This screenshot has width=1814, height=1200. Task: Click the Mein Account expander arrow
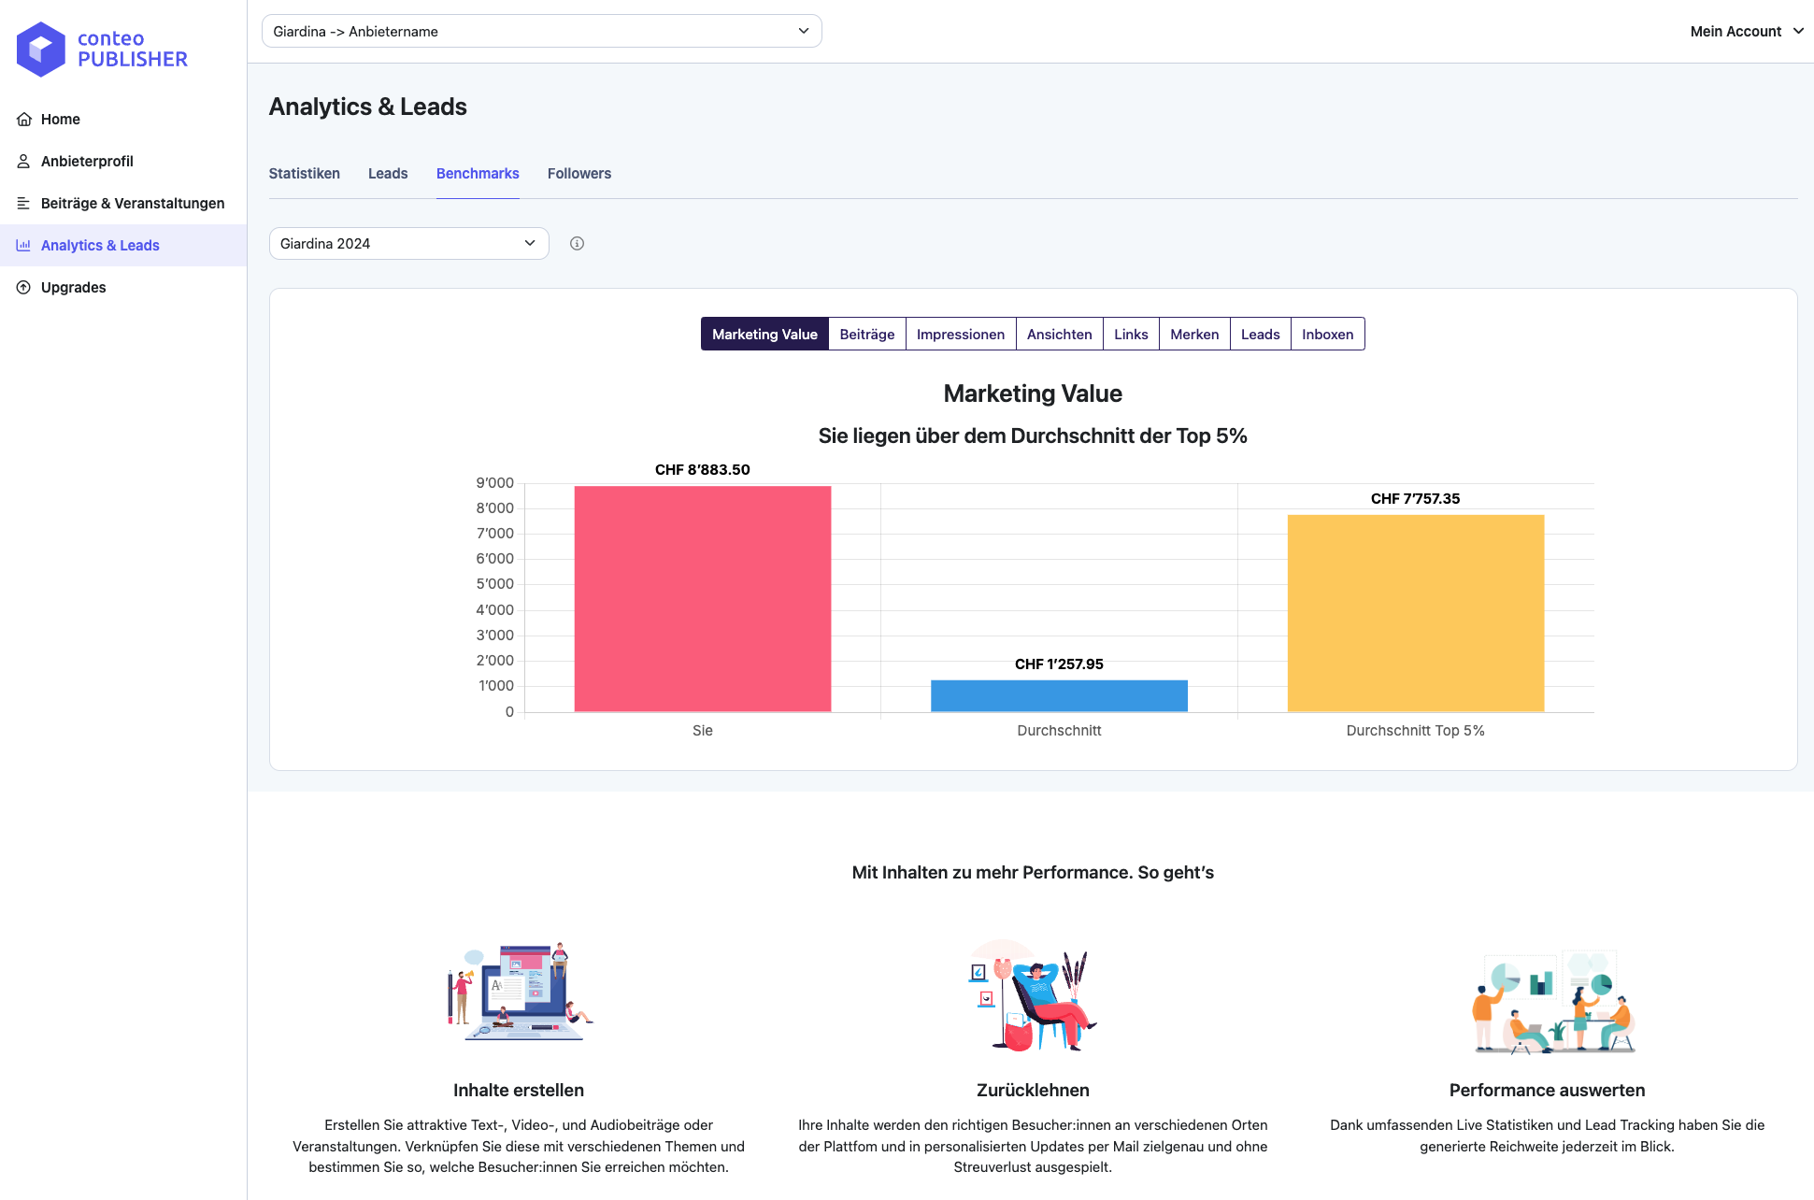(1798, 30)
